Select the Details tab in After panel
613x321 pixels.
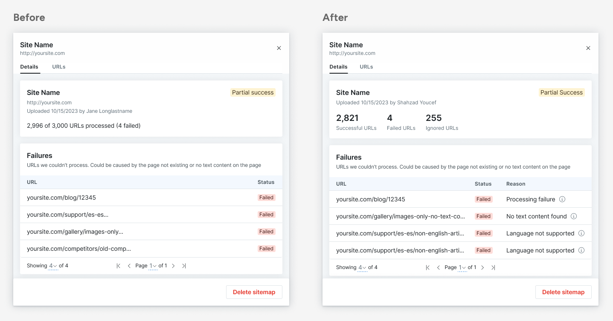(x=338, y=67)
